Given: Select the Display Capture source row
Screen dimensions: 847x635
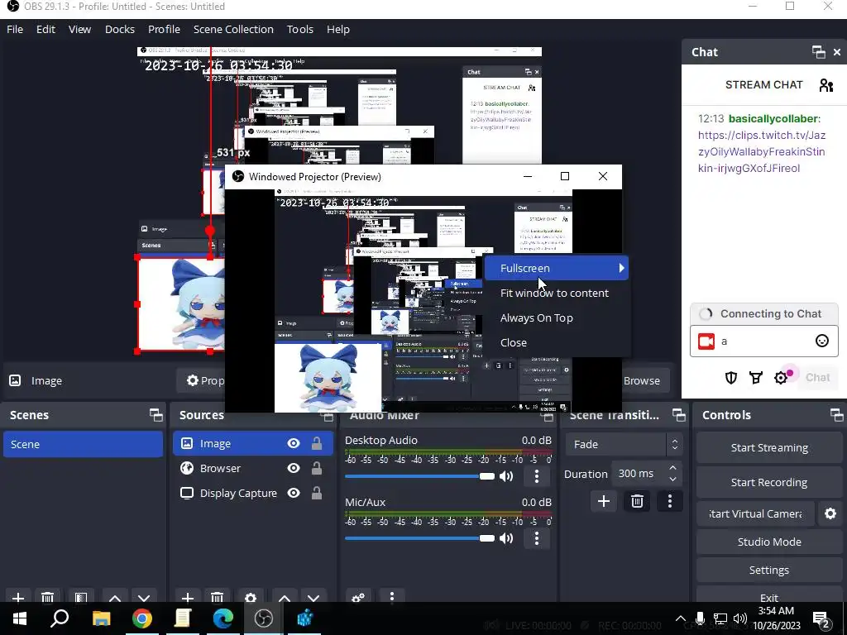Looking at the screenshot, I should click(251, 493).
